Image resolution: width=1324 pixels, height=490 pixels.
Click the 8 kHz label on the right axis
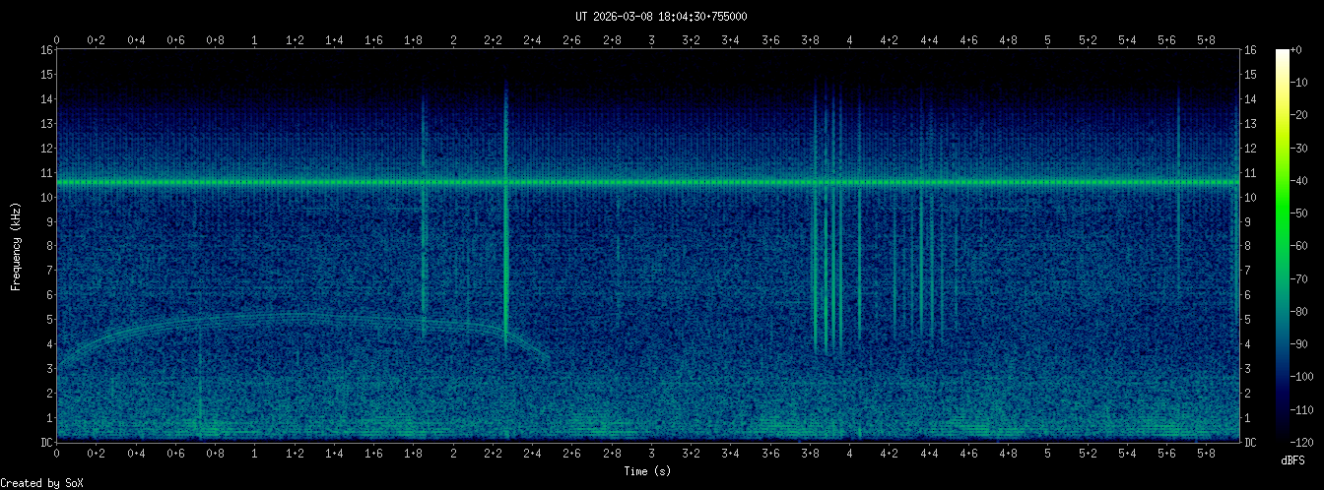coord(1250,246)
